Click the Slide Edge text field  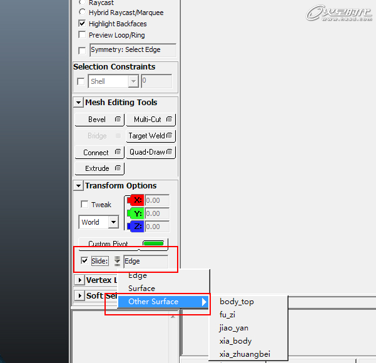146,261
